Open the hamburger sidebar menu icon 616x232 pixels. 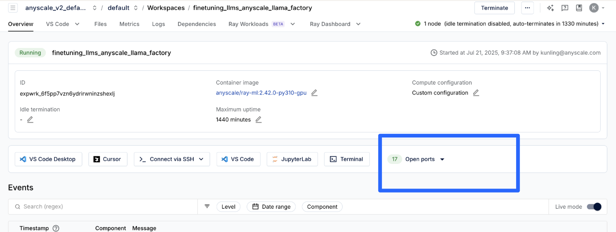pyautogui.click(x=13, y=8)
